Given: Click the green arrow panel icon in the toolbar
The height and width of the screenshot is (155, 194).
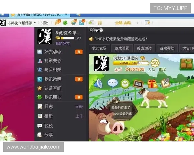Looking at the screenshot, I should pos(92,23).
